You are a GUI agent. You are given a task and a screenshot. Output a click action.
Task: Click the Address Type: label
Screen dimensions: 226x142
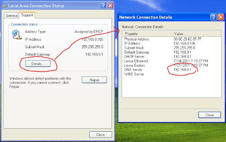click(x=35, y=32)
